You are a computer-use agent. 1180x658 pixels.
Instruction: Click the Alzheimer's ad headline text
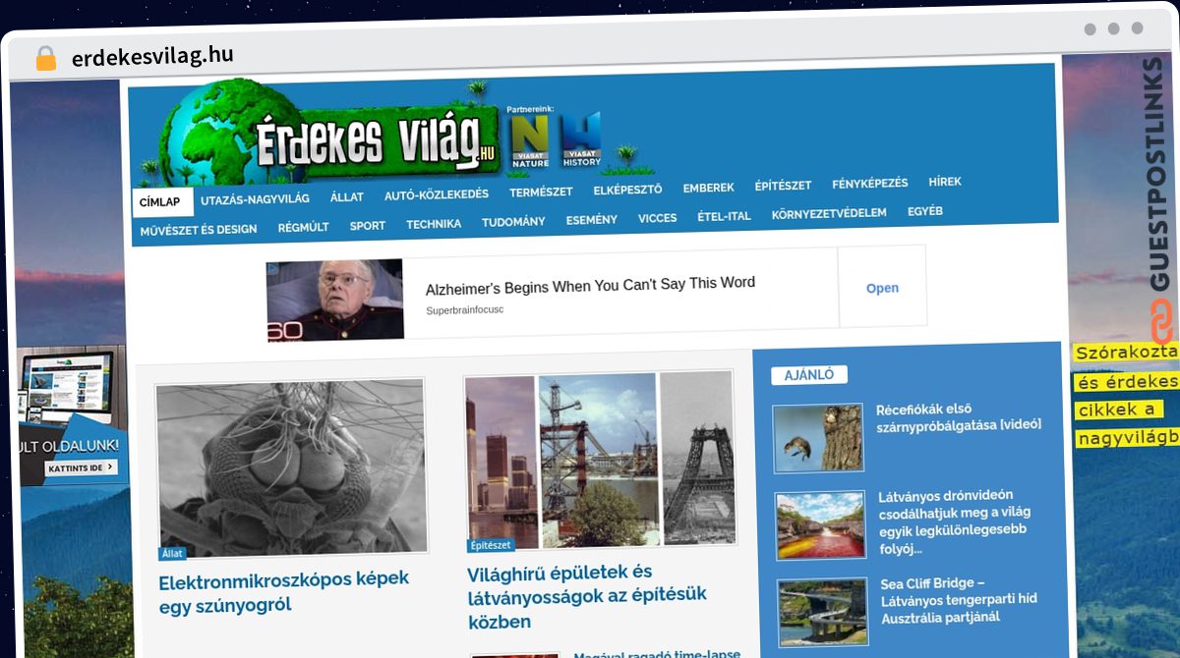(590, 286)
